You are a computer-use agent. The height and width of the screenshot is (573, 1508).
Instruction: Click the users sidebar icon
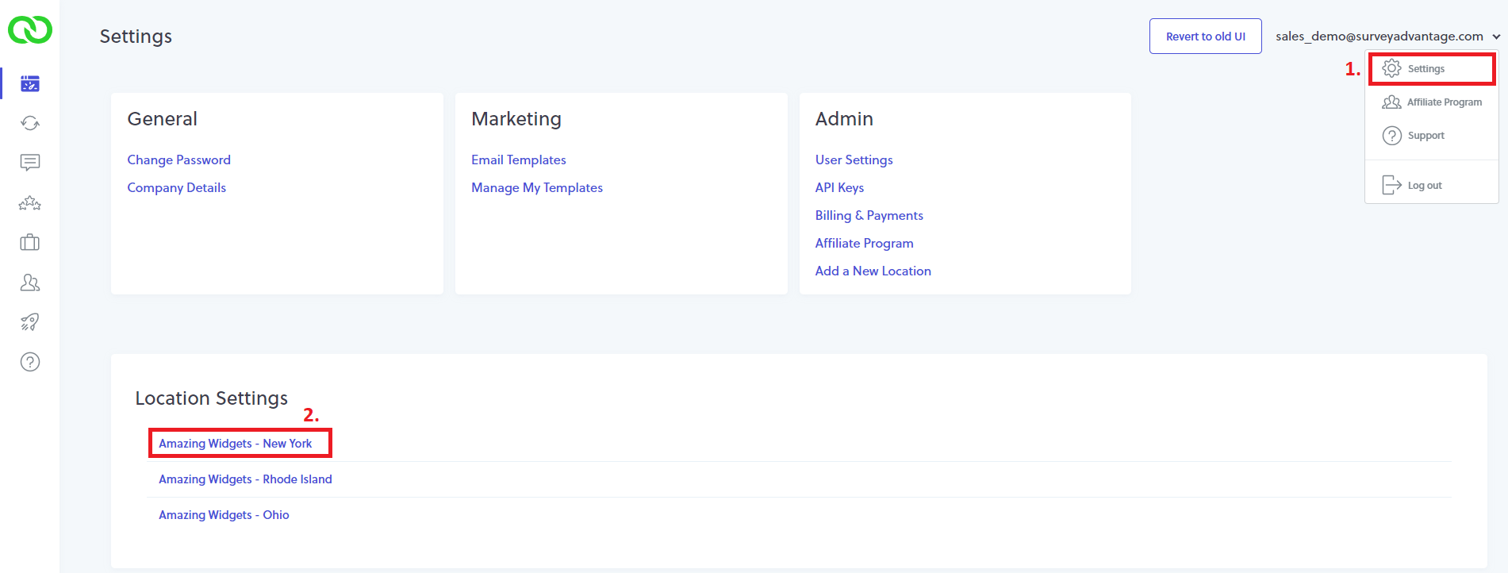click(30, 283)
